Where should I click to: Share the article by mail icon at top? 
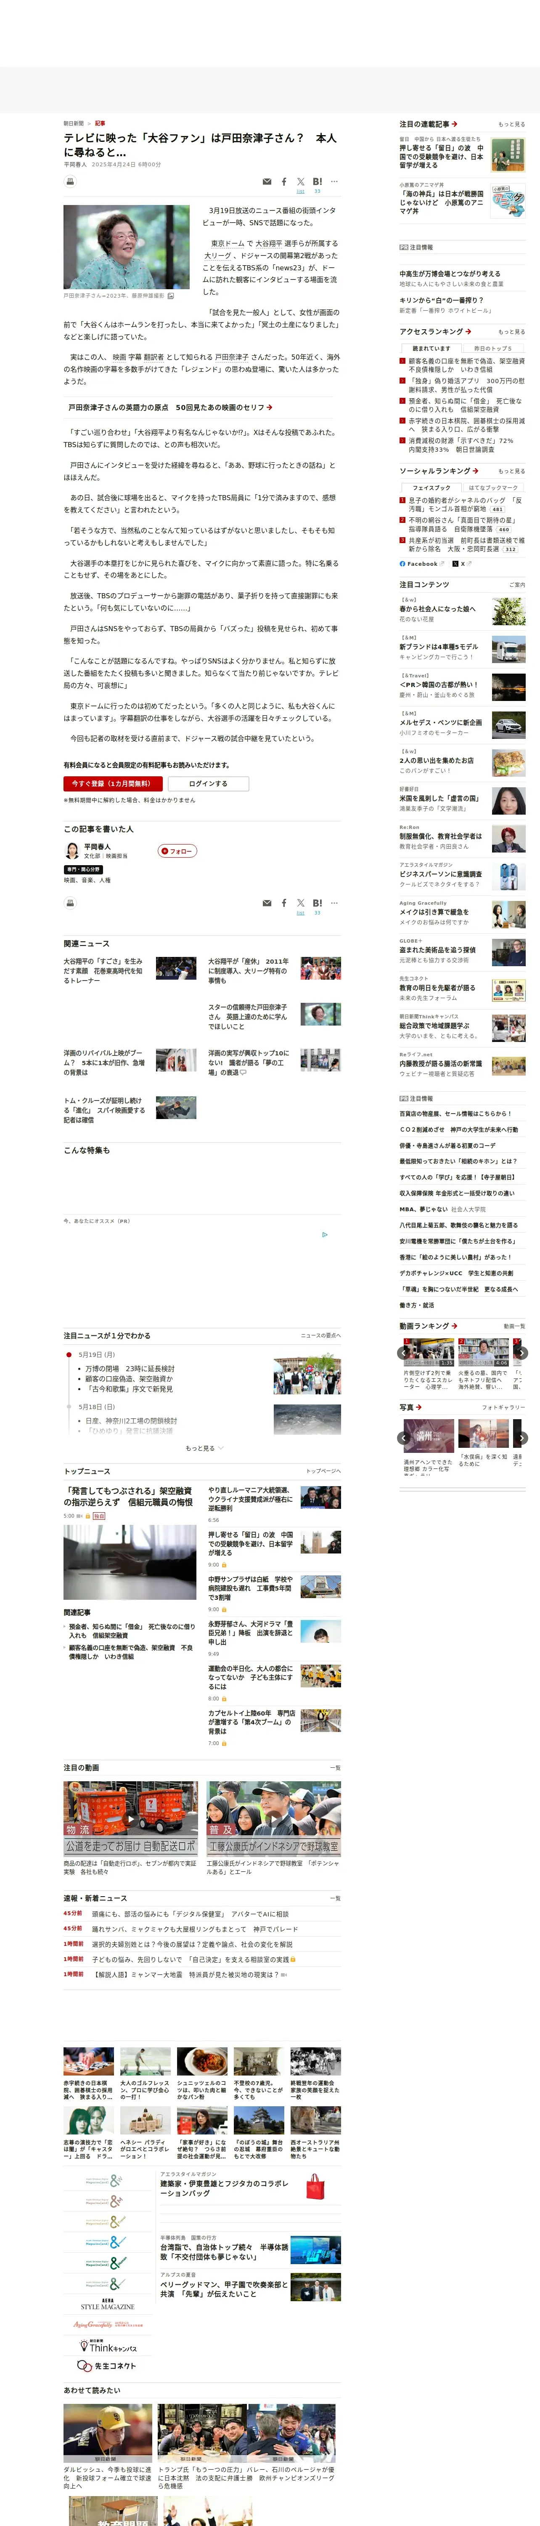coord(267,181)
